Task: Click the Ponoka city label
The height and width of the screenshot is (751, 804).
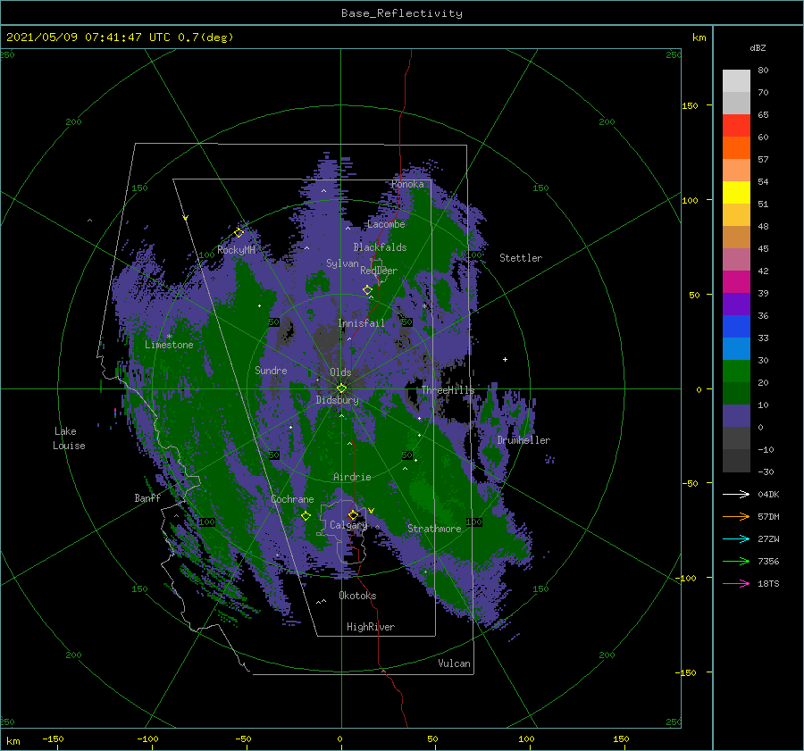Action: coord(407,184)
